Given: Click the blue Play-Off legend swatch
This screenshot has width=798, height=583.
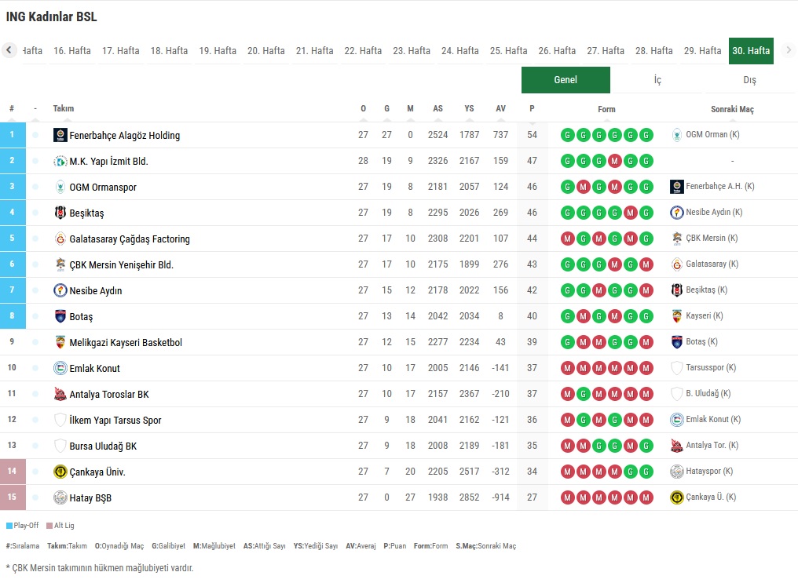Looking at the screenshot, I should tap(9, 526).
